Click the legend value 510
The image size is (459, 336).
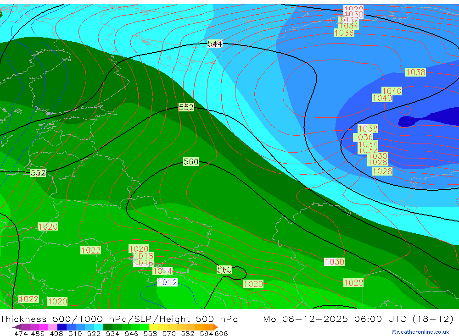[x=75, y=333]
